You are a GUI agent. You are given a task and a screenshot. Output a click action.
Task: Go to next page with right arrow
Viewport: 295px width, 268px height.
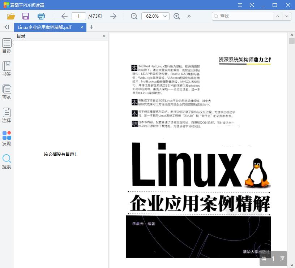(x=113, y=16)
